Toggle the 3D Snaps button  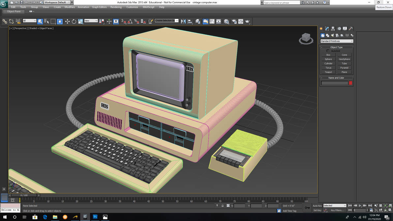(x=123, y=21)
